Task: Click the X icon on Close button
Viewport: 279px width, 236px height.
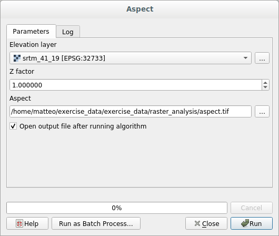Action: click(197, 223)
